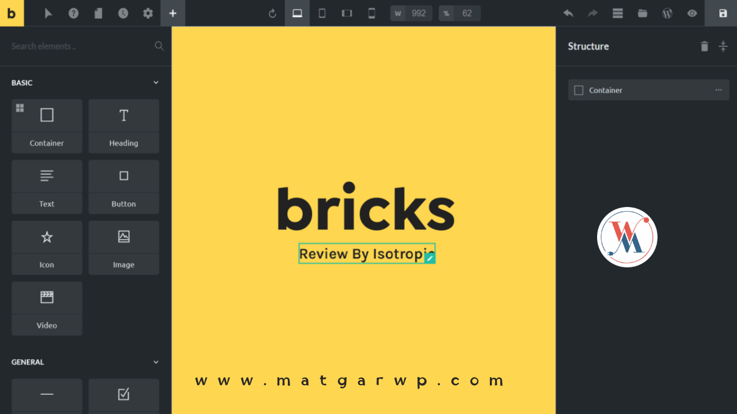
Task: Click the canvas width input field
Action: point(419,13)
